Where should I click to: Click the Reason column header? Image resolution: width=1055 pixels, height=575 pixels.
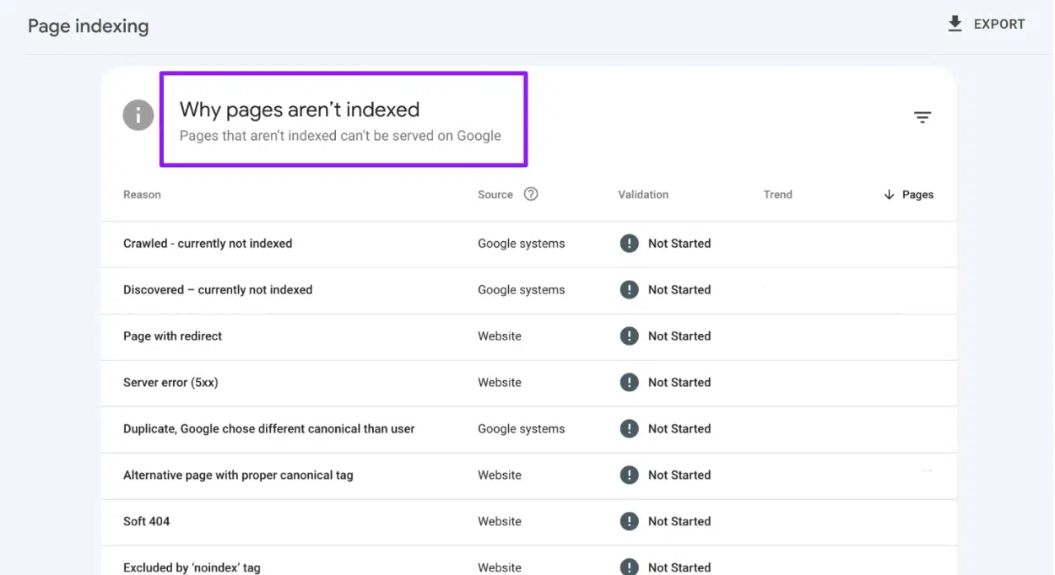coord(142,195)
